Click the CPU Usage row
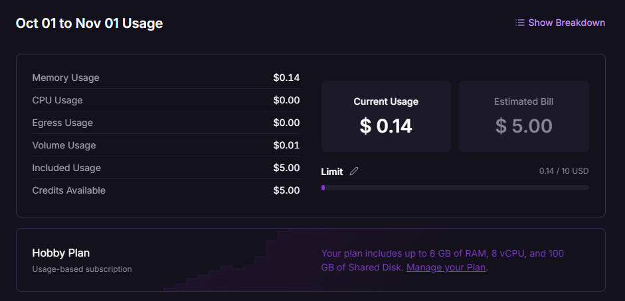The width and height of the screenshot is (625, 301). tap(166, 100)
